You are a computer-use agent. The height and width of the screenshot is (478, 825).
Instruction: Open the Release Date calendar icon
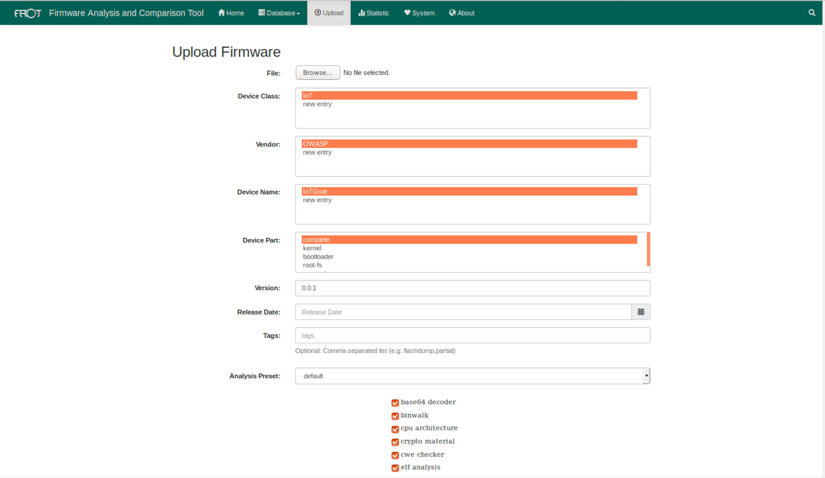point(641,312)
